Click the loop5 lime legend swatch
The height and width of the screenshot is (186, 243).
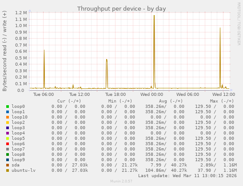point(8,139)
